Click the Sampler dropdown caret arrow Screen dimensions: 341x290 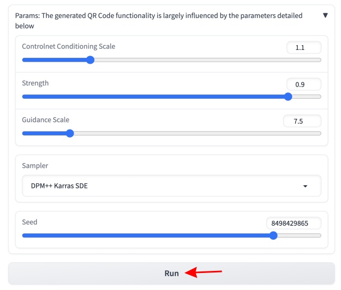[x=305, y=186]
